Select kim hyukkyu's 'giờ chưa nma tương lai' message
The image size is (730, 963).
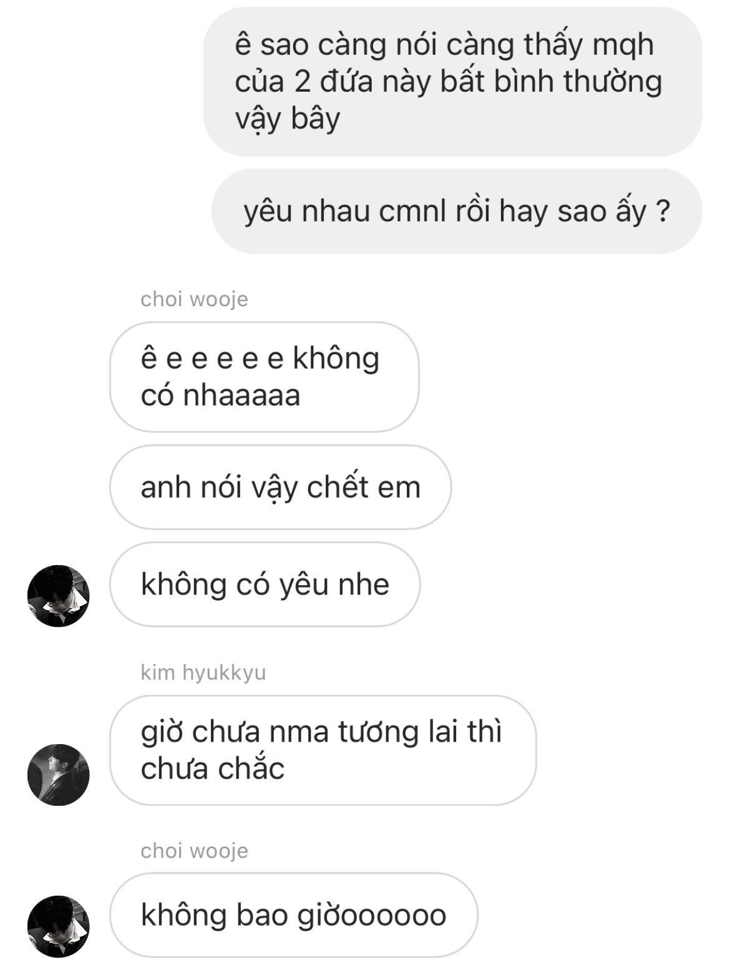point(323,750)
